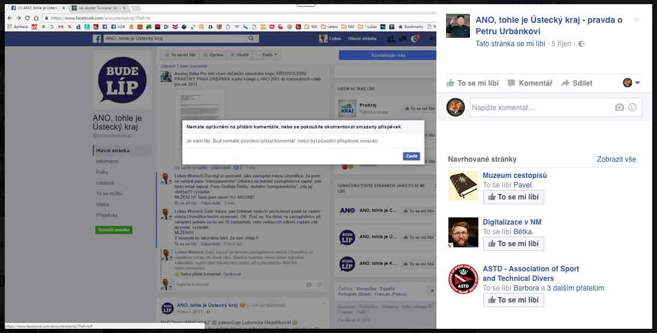Image resolution: width=657 pixels, height=333 pixels.
Task: Click the Zobrazit vše link
Action: pyautogui.click(x=616, y=159)
